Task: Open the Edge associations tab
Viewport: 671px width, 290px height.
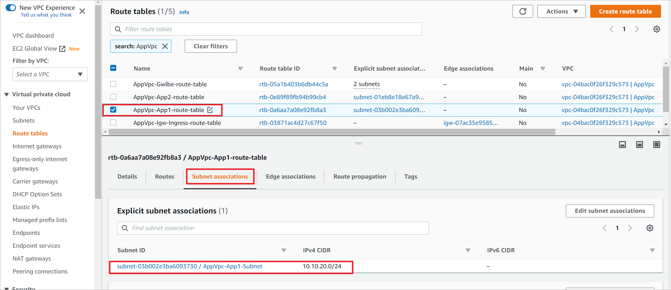Action: point(291,177)
